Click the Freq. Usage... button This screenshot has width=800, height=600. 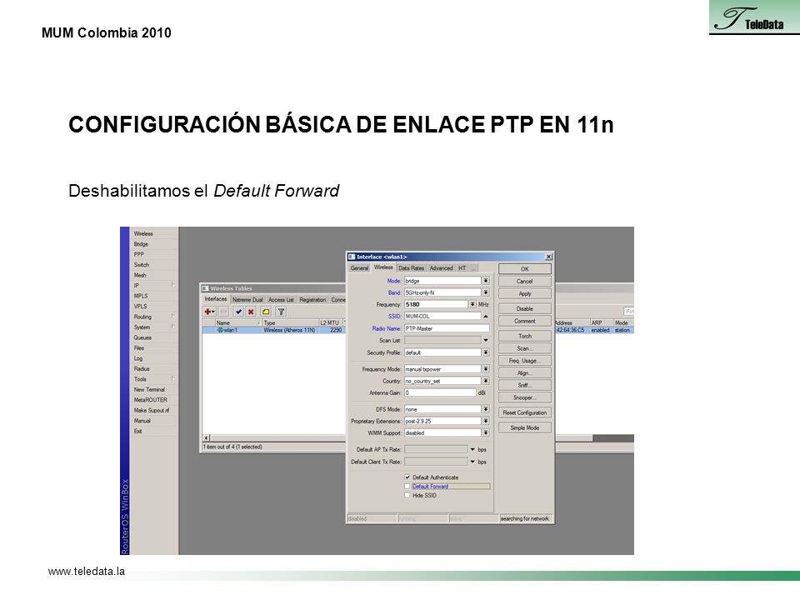click(524, 361)
